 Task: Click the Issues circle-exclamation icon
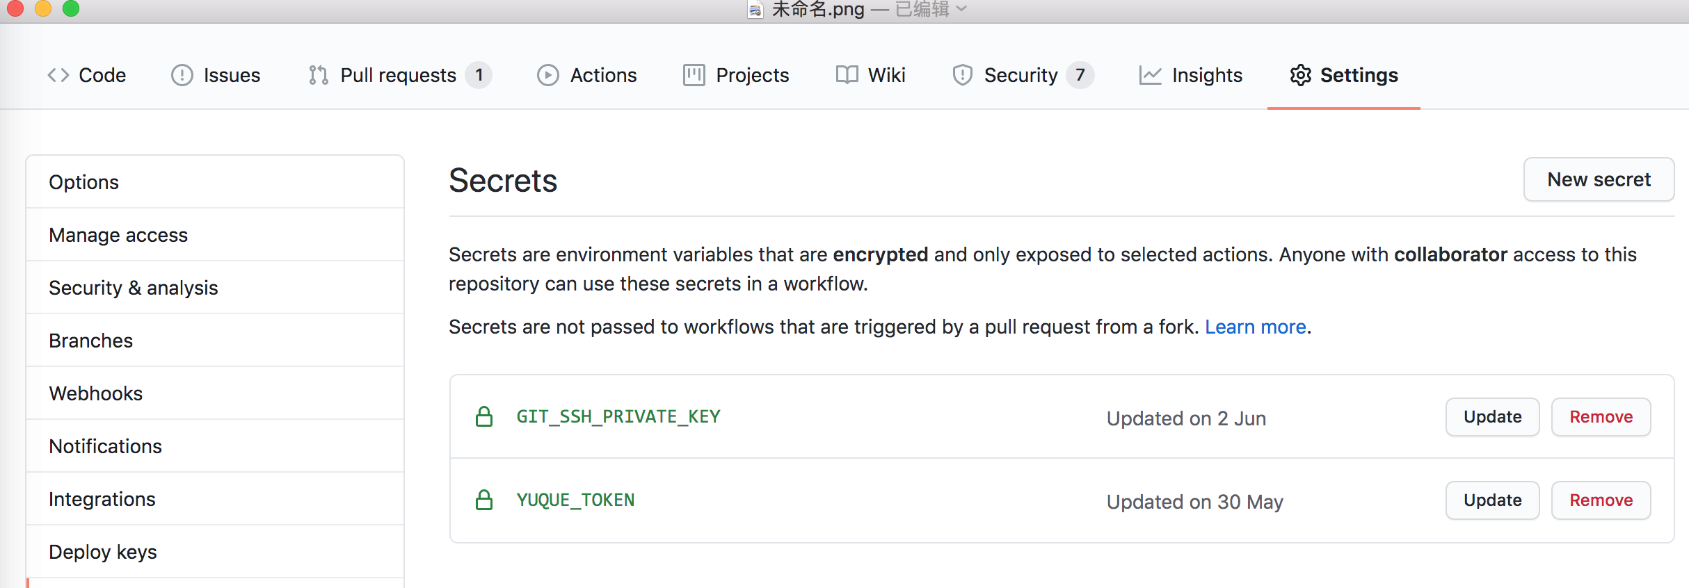coord(182,75)
